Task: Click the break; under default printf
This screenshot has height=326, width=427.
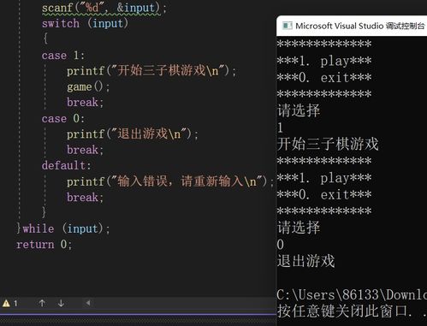Action: (85, 197)
